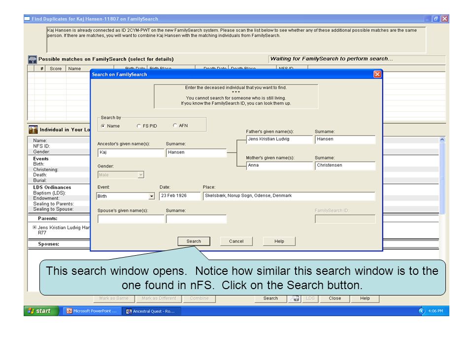Click the Mother's given name(s) field containing Anna
Image resolution: width=473 pixels, height=354 pixels.
click(279, 166)
